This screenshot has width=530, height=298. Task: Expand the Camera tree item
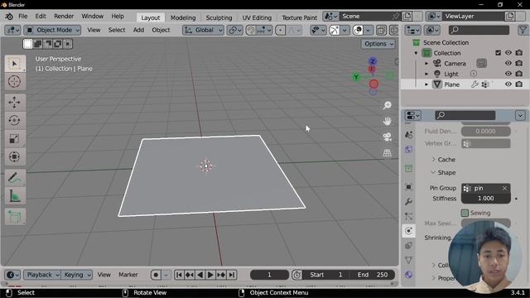point(426,63)
